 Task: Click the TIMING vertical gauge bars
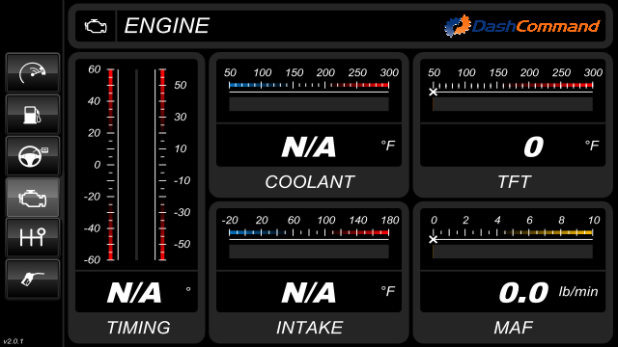point(136,165)
